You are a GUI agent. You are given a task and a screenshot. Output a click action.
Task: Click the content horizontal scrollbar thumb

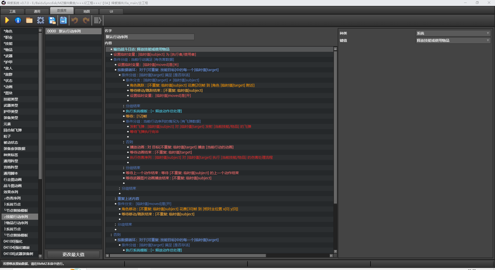188,256
